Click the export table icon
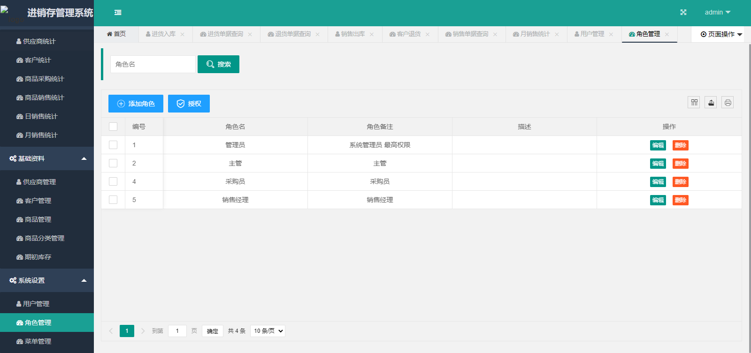Screen dimensions: 751x353 711,103
